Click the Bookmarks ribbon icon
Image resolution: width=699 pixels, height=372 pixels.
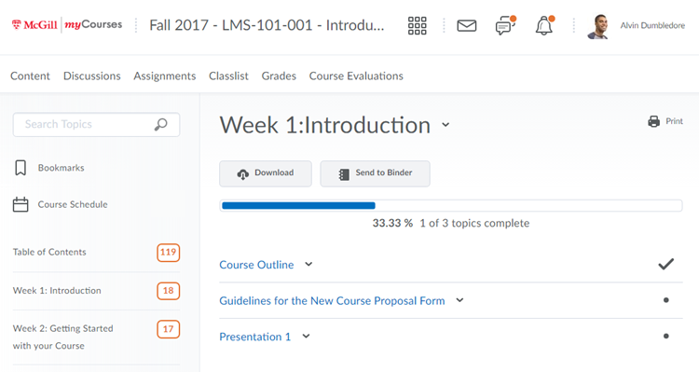tap(21, 168)
